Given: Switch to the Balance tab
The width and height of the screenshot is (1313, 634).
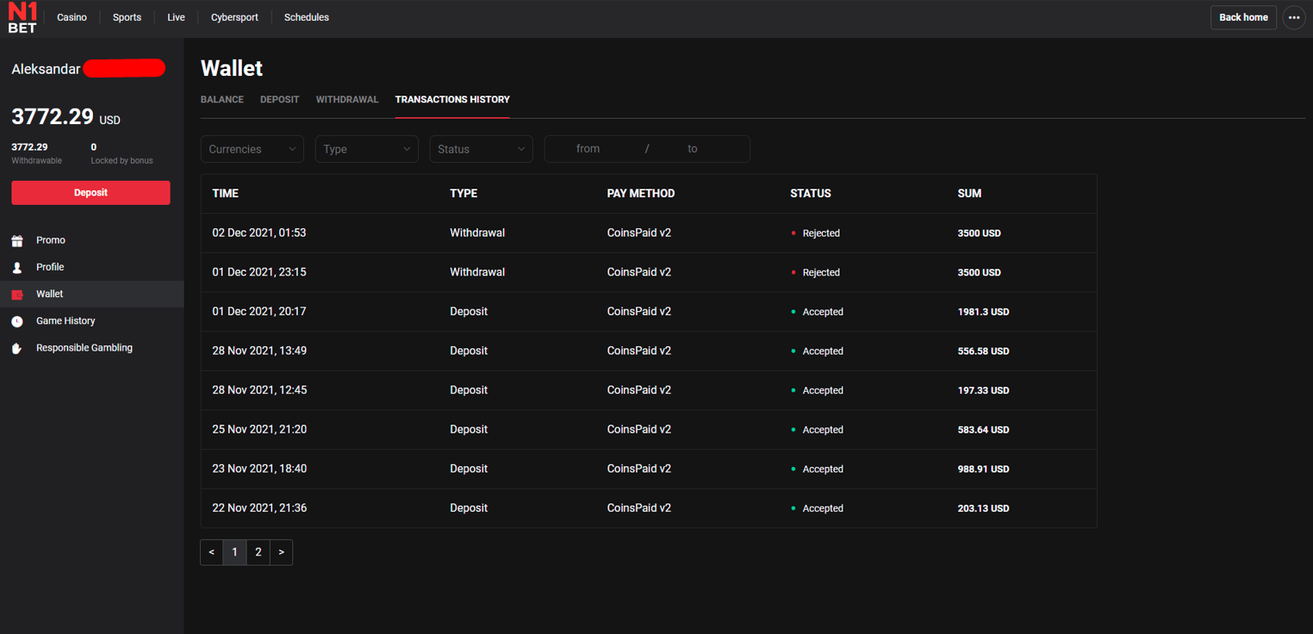Looking at the screenshot, I should (x=222, y=100).
